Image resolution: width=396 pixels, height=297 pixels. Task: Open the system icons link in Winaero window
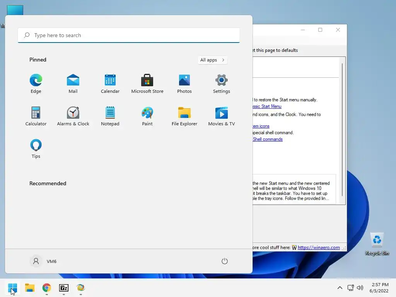click(261, 126)
